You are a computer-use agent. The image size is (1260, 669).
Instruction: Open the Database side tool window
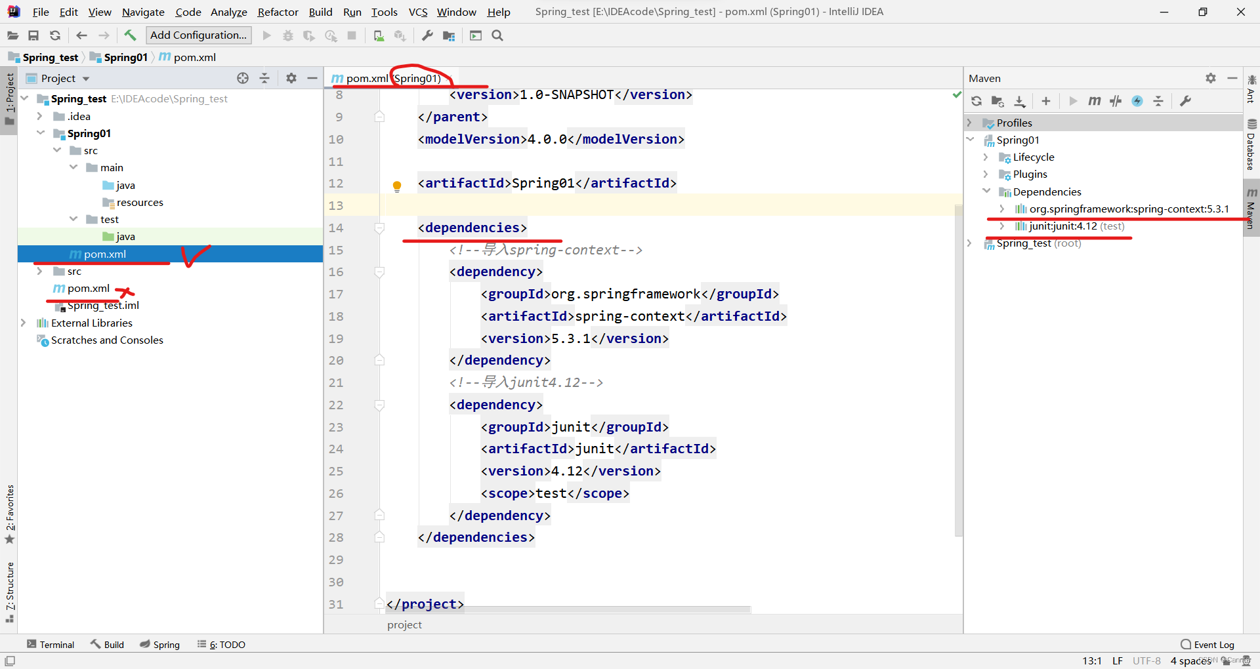(x=1251, y=145)
